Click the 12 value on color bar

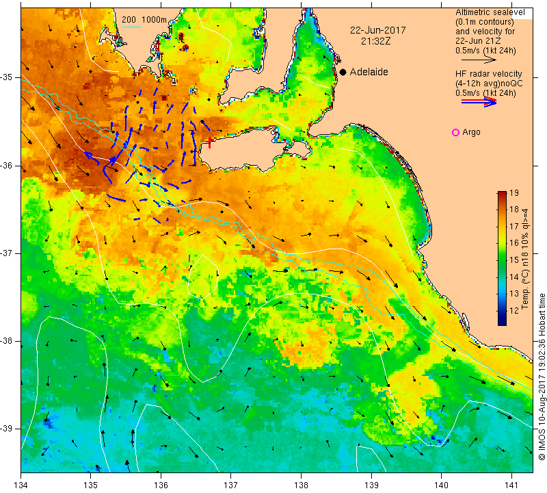pyautogui.click(x=514, y=310)
